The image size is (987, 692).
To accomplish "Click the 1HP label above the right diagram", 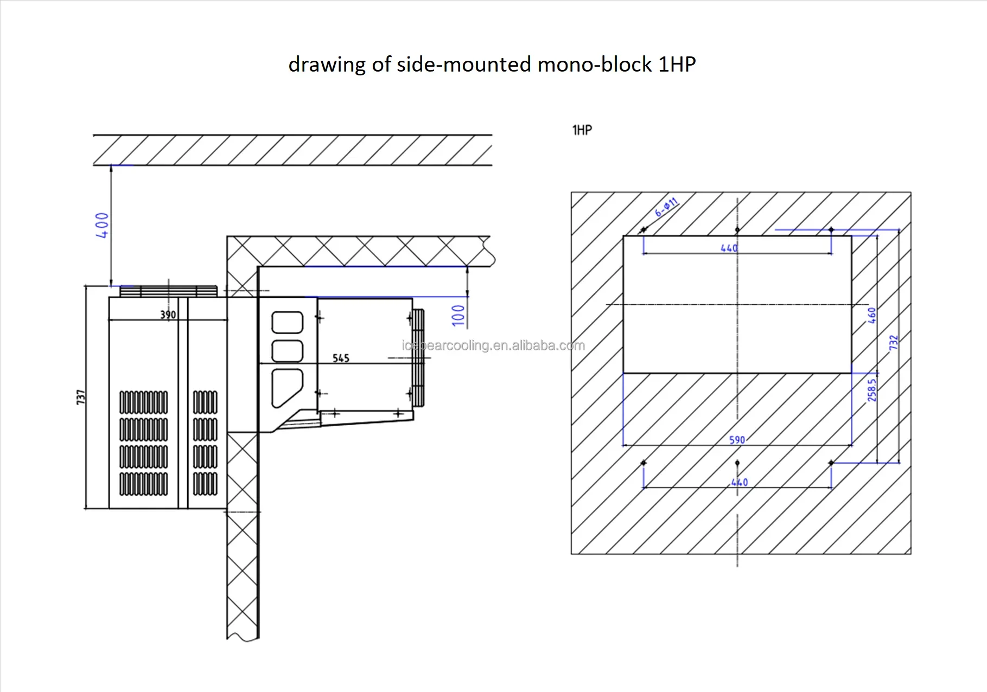I will click(x=582, y=130).
